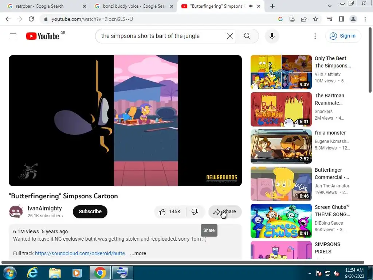
Task: Click the page vertical scrollbar
Action: [x=370, y=59]
